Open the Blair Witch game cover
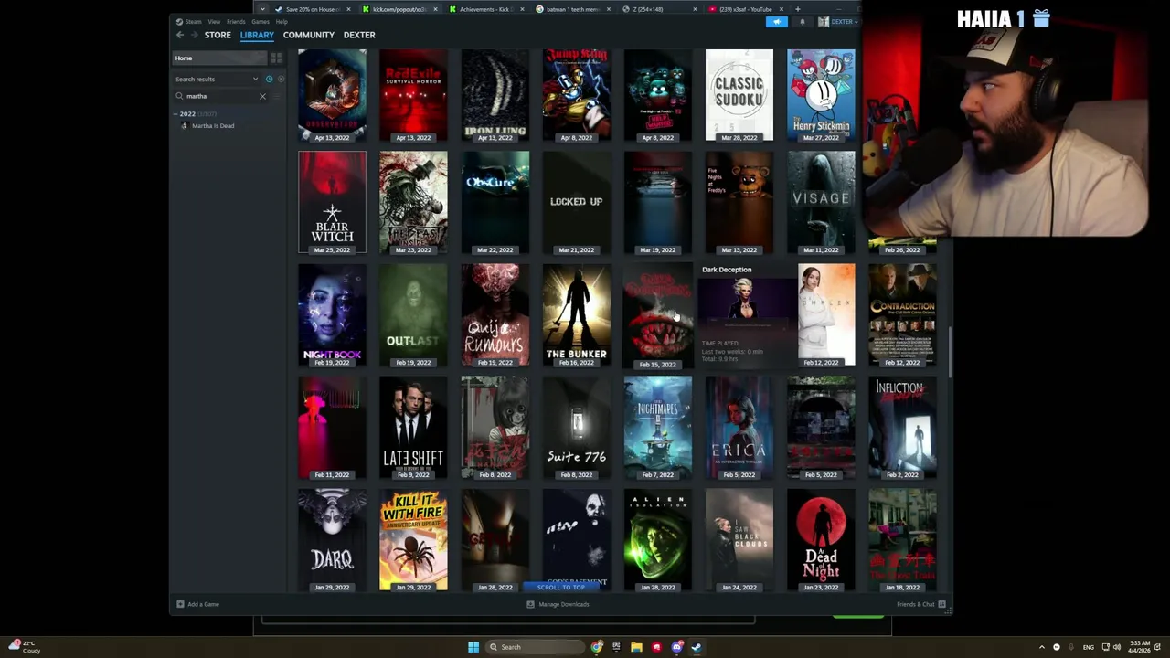Image resolution: width=1170 pixels, height=658 pixels. [332, 202]
